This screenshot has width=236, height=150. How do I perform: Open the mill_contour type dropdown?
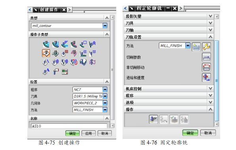pyautogui.click(x=105, y=26)
